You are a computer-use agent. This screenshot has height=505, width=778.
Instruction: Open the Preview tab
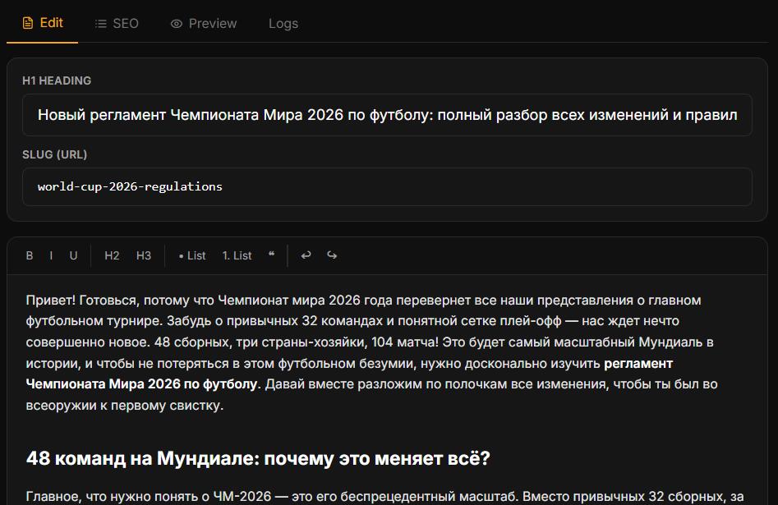204,23
